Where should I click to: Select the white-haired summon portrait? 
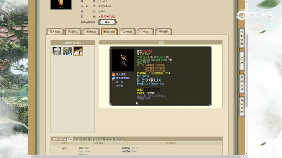coord(57,51)
